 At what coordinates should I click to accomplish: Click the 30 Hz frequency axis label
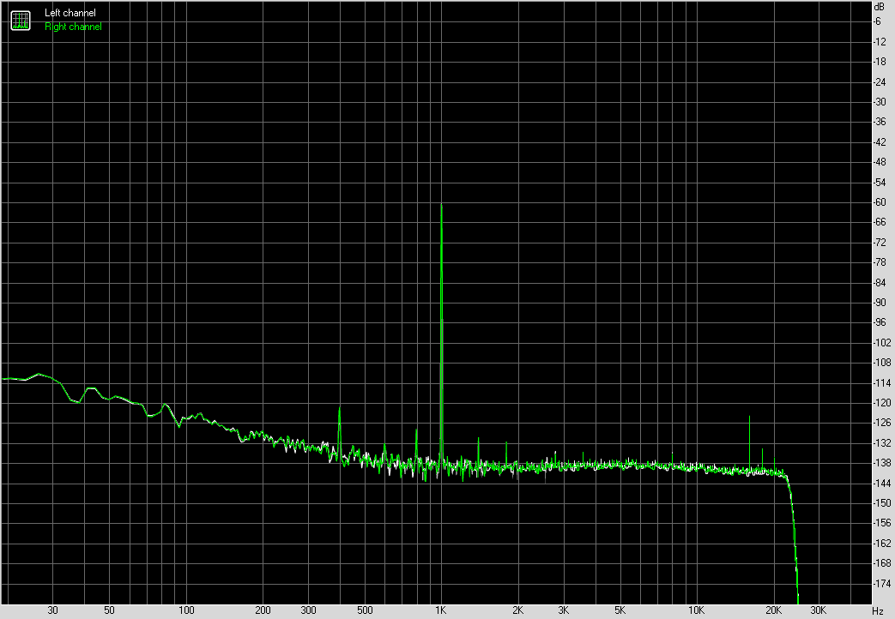52,610
